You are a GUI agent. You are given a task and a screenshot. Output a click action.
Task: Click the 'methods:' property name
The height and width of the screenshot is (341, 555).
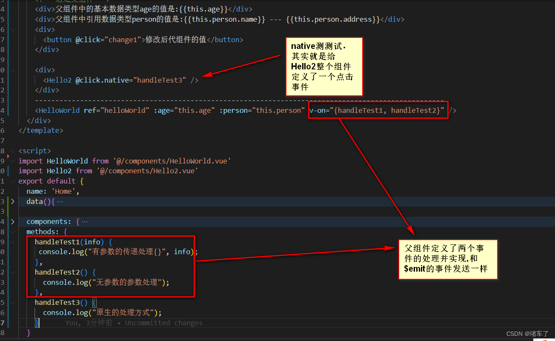[x=43, y=232]
